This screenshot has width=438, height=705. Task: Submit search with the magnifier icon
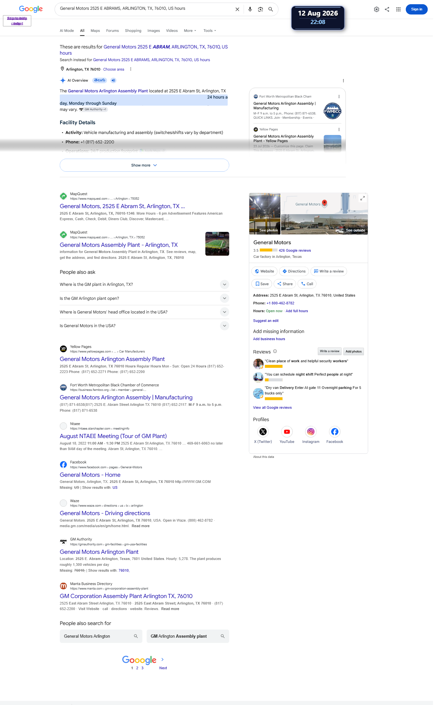click(270, 9)
